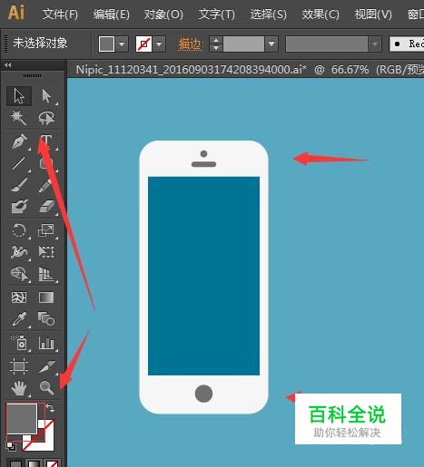Select the Hand tool
Screen dimensions: 424x467
click(x=19, y=388)
